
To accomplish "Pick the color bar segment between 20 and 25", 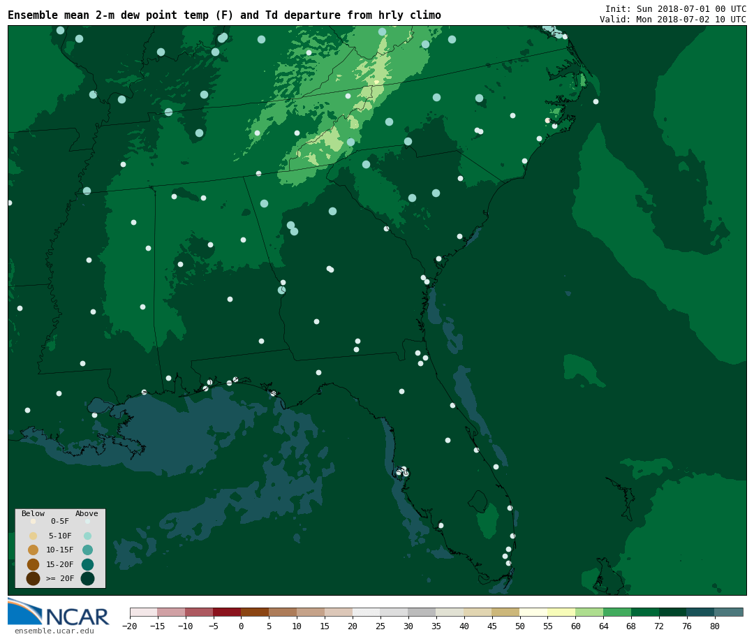I will pyautogui.click(x=367, y=612).
